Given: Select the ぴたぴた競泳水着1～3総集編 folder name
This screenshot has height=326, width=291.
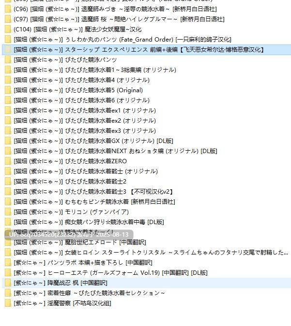Looking at the screenshot, I should click(x=95, y=70).
